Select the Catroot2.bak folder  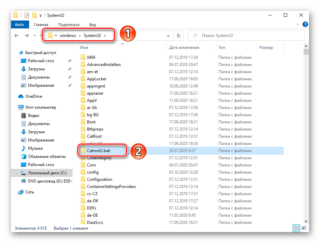(x=98, y=151)
